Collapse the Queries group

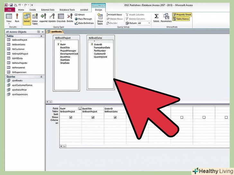41,77
